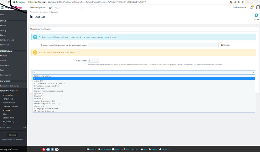Screen dimensions: 260x152
Task: Open Parámetros de la tienda menu
Action: pyautogui.click(x=10, y=86)
